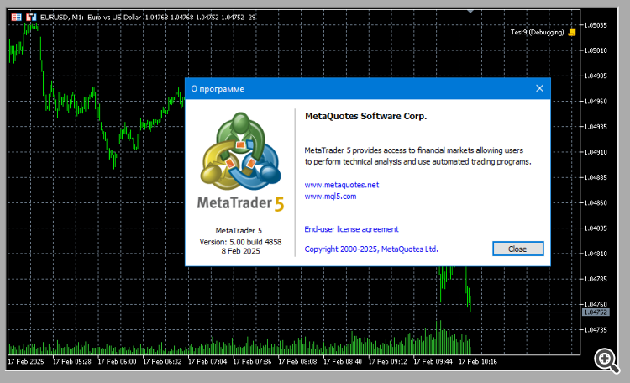Click the 1.04985 price scale label
Screen dimensions: 630x383
click(x=596, y=76)
